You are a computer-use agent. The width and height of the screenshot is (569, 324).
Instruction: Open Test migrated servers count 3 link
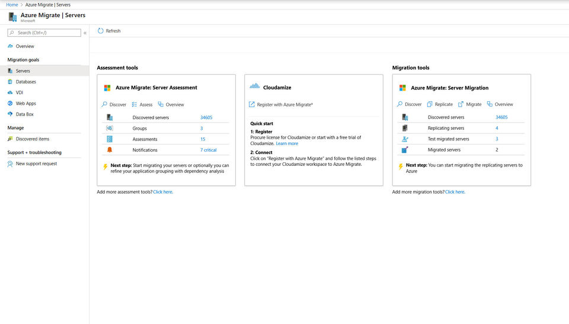point(497,139)
